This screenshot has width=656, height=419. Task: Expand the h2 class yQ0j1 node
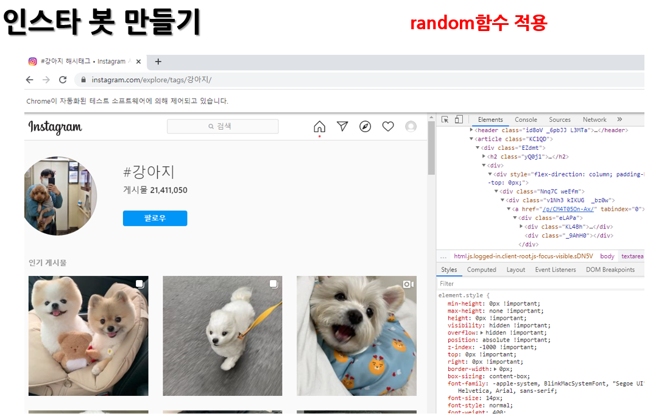484,157
